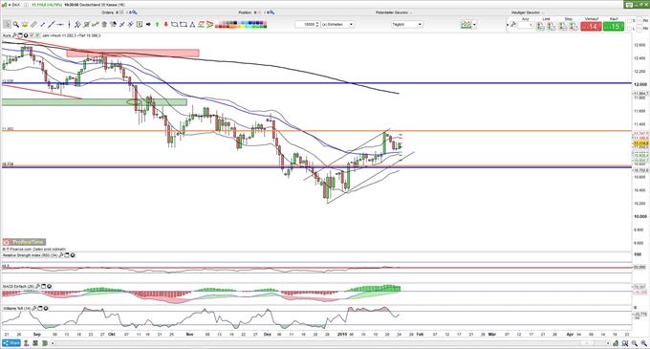Click the blue Share button
The width and height of the screenshot is (650, 349).
click(11, 343)
